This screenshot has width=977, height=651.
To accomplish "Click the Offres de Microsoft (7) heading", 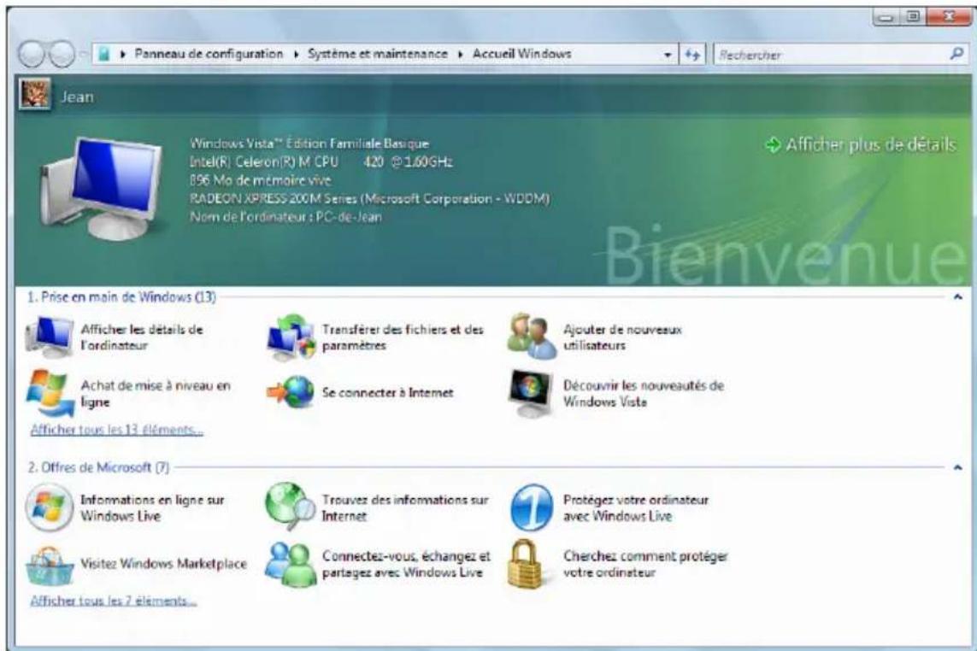I will [x=97, y=467].
